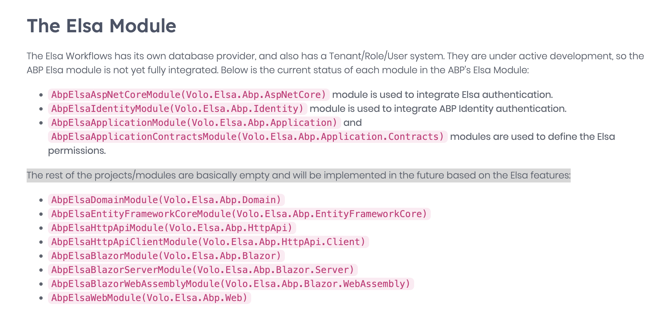This screenshot has height=315, width=651.
Task: Click the AbpElsaBlazorModule code snippet
Action: click(x=166, y=256)
